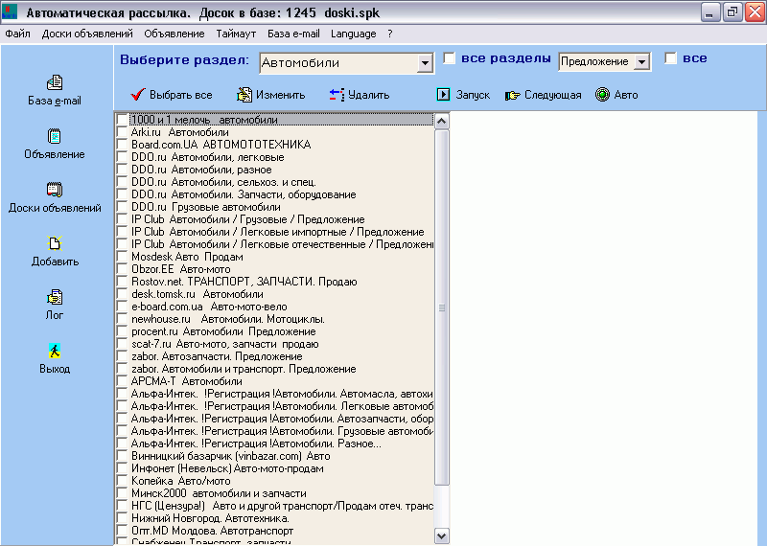The image size is (767, 546).
Task: Open the Файл menu
Action: [x=17, y=34]
